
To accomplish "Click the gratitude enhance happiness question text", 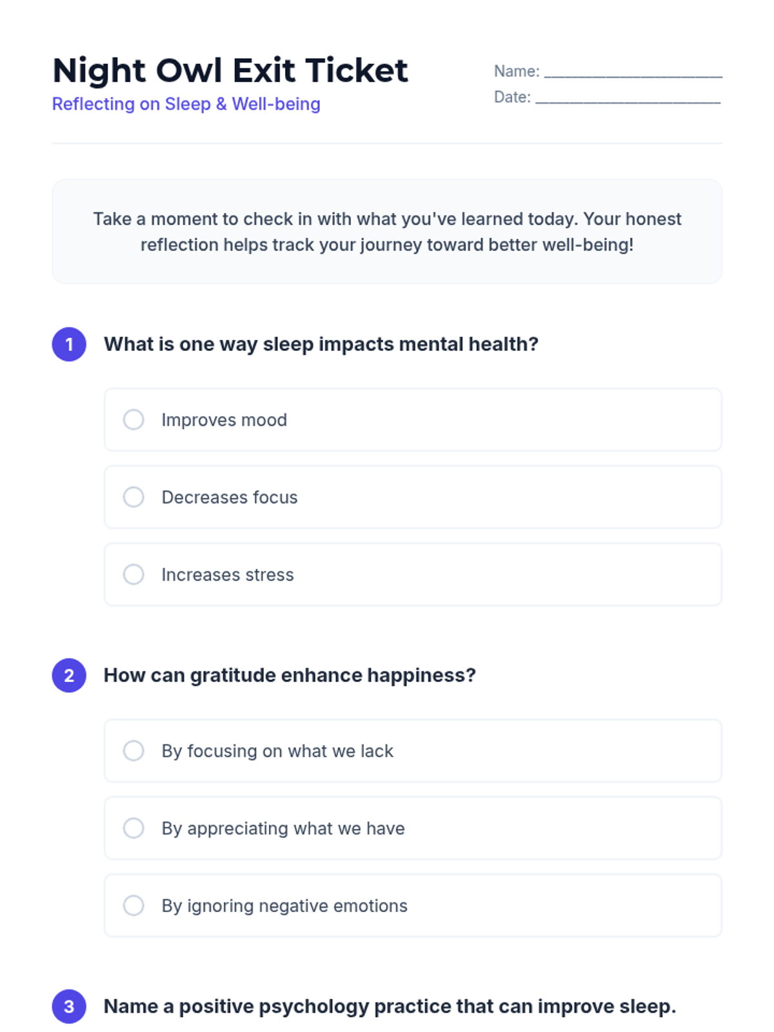I will point(290,675).
